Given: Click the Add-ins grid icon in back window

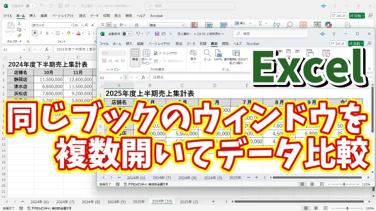Looking at the screenshot, I should (x=303, y=25).
